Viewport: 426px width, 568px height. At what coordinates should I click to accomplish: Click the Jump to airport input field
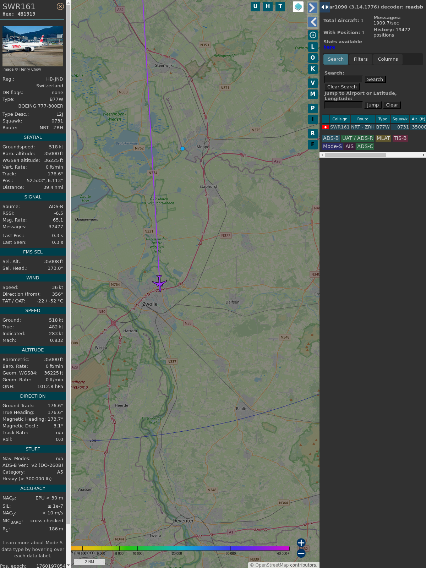pyautogui.click(x=344, y=105)
